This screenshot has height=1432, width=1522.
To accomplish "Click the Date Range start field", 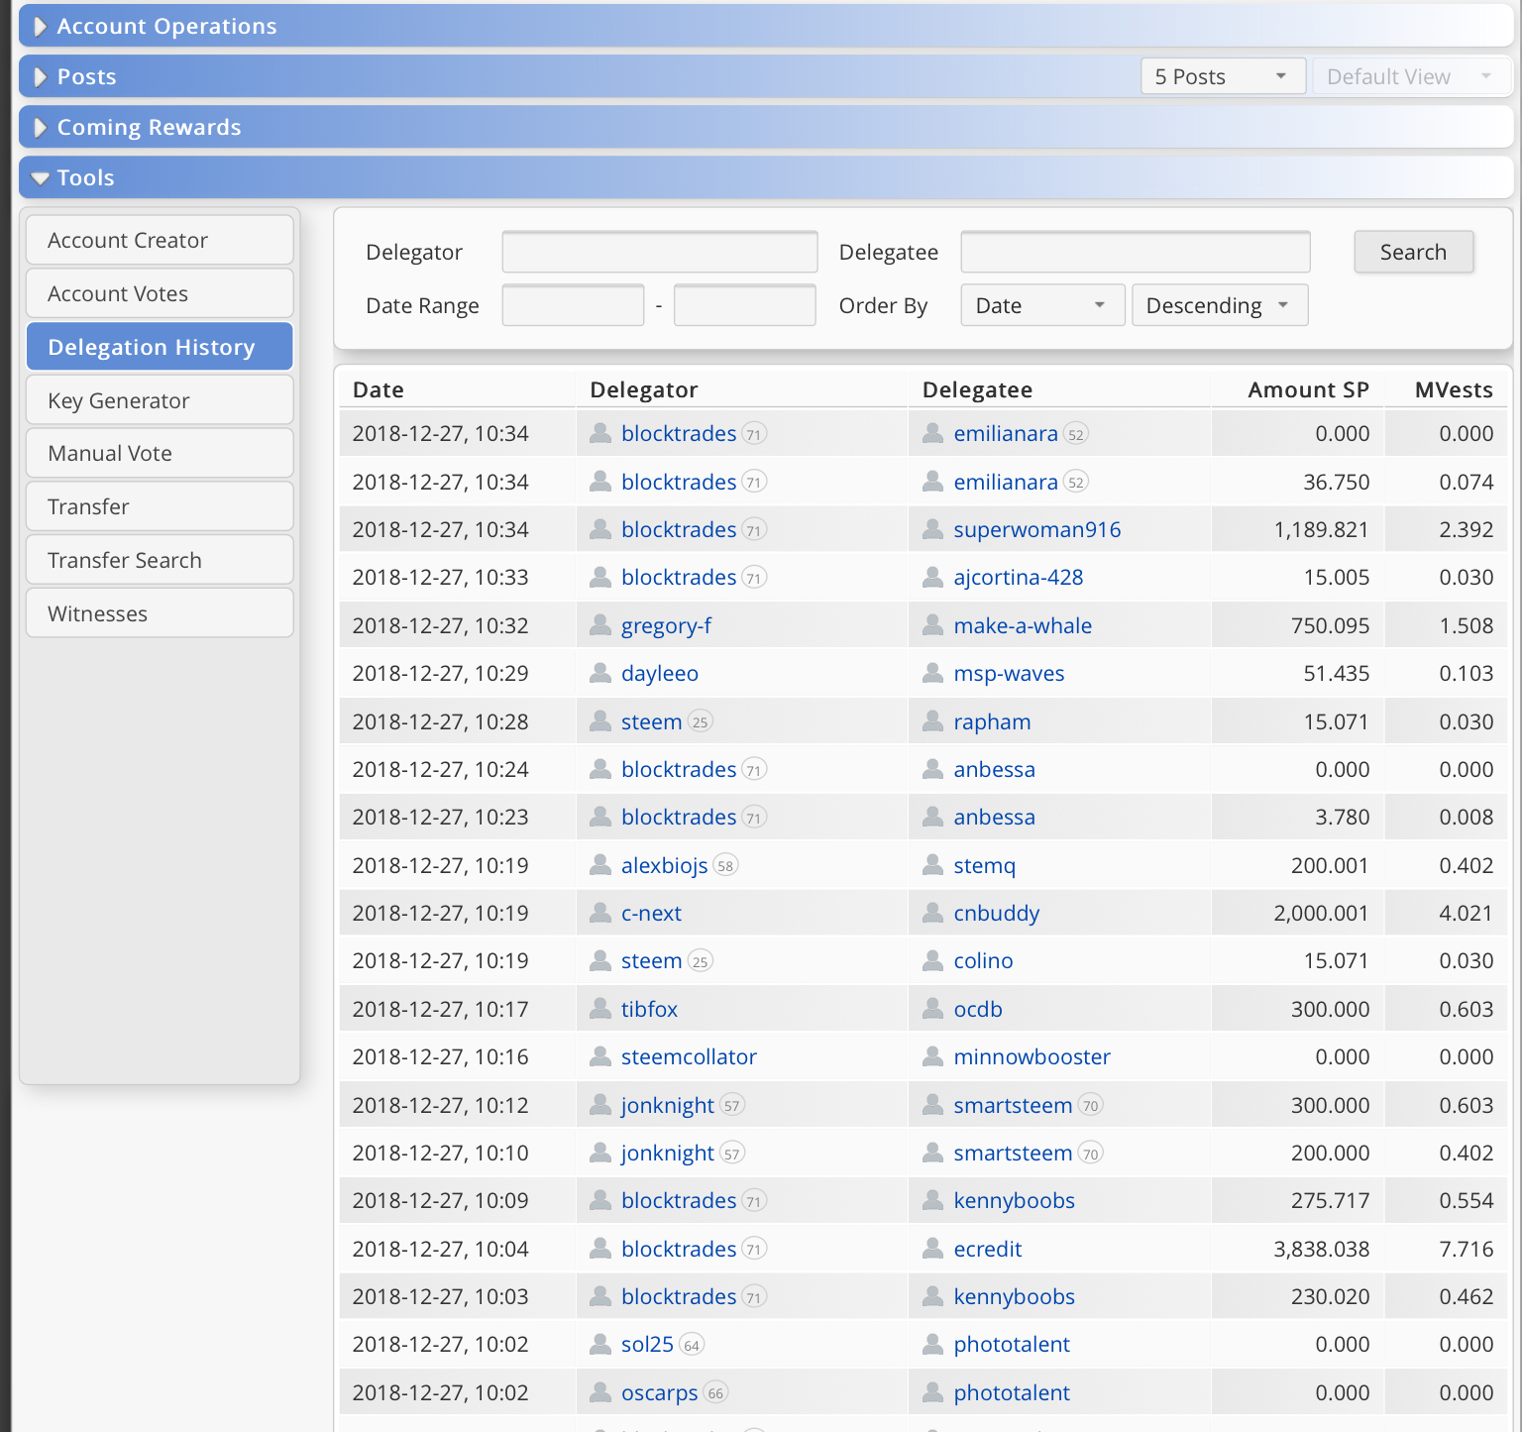I will point(574,305).
